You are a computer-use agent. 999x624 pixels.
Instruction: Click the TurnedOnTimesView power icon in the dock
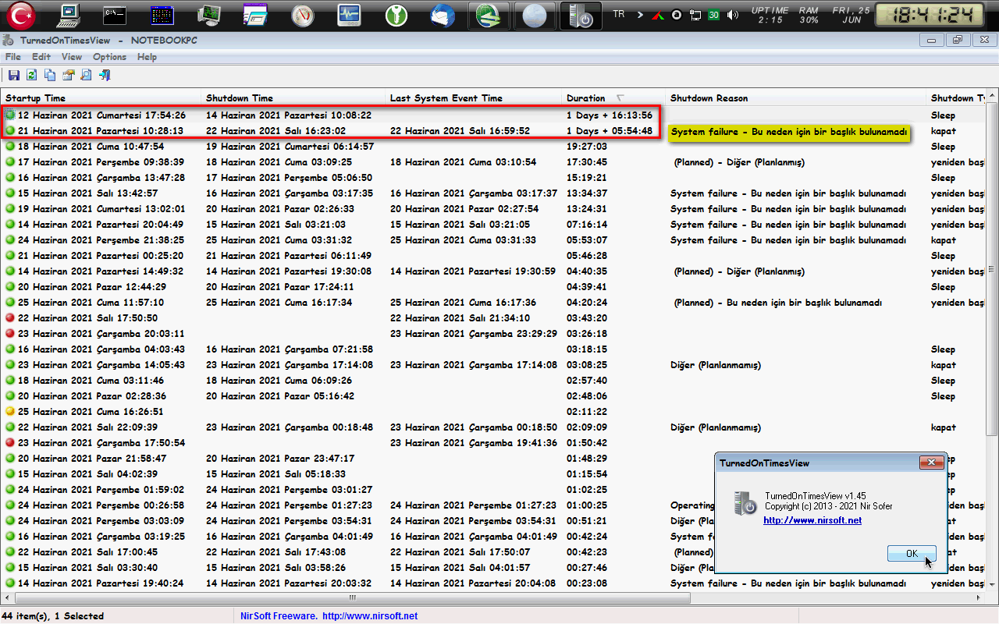coord(581,16)
